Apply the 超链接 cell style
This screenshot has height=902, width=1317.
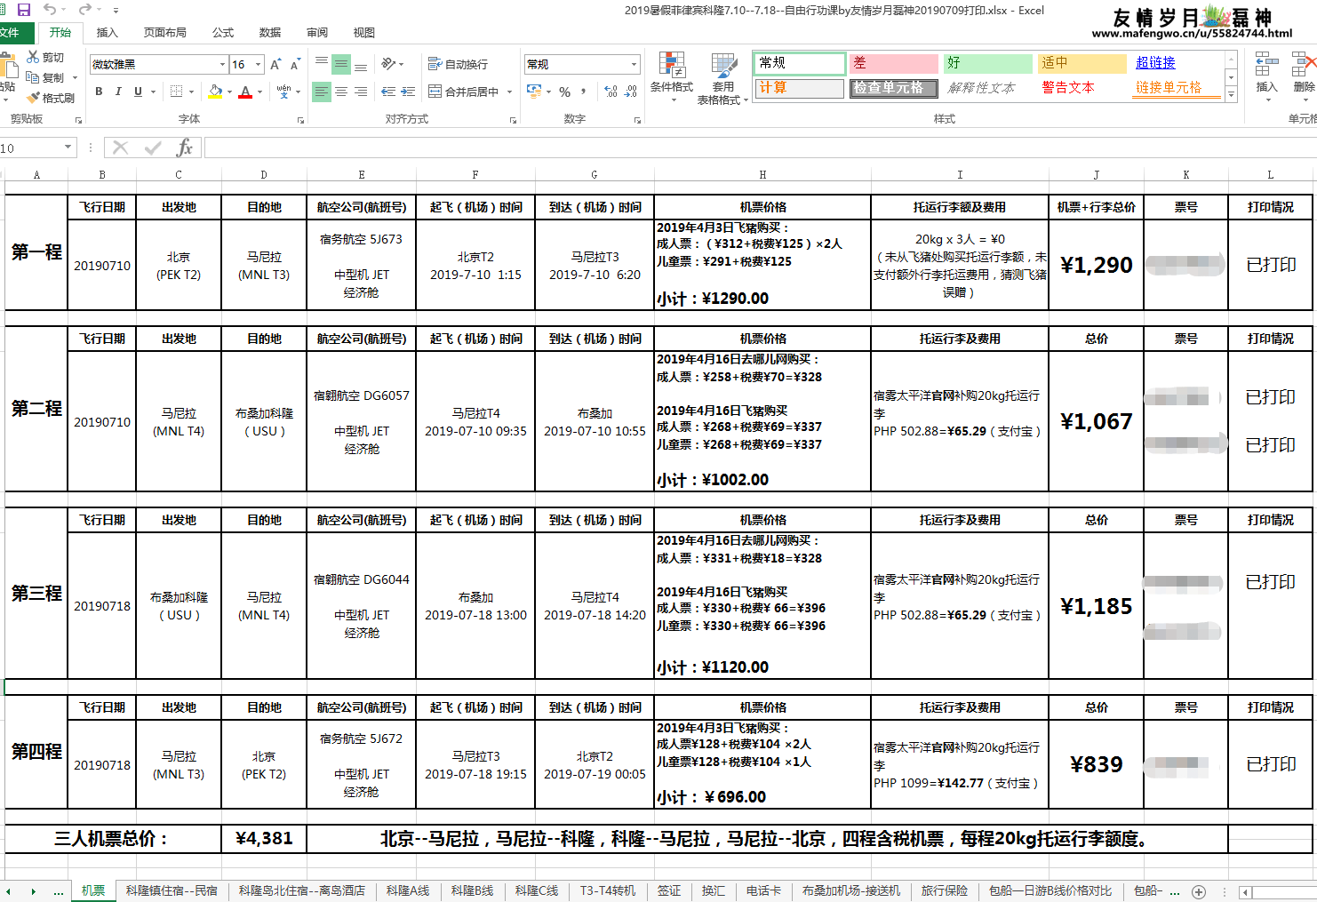[x=1177, y=63]
